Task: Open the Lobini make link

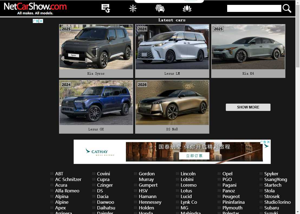Action: [187, 179]
